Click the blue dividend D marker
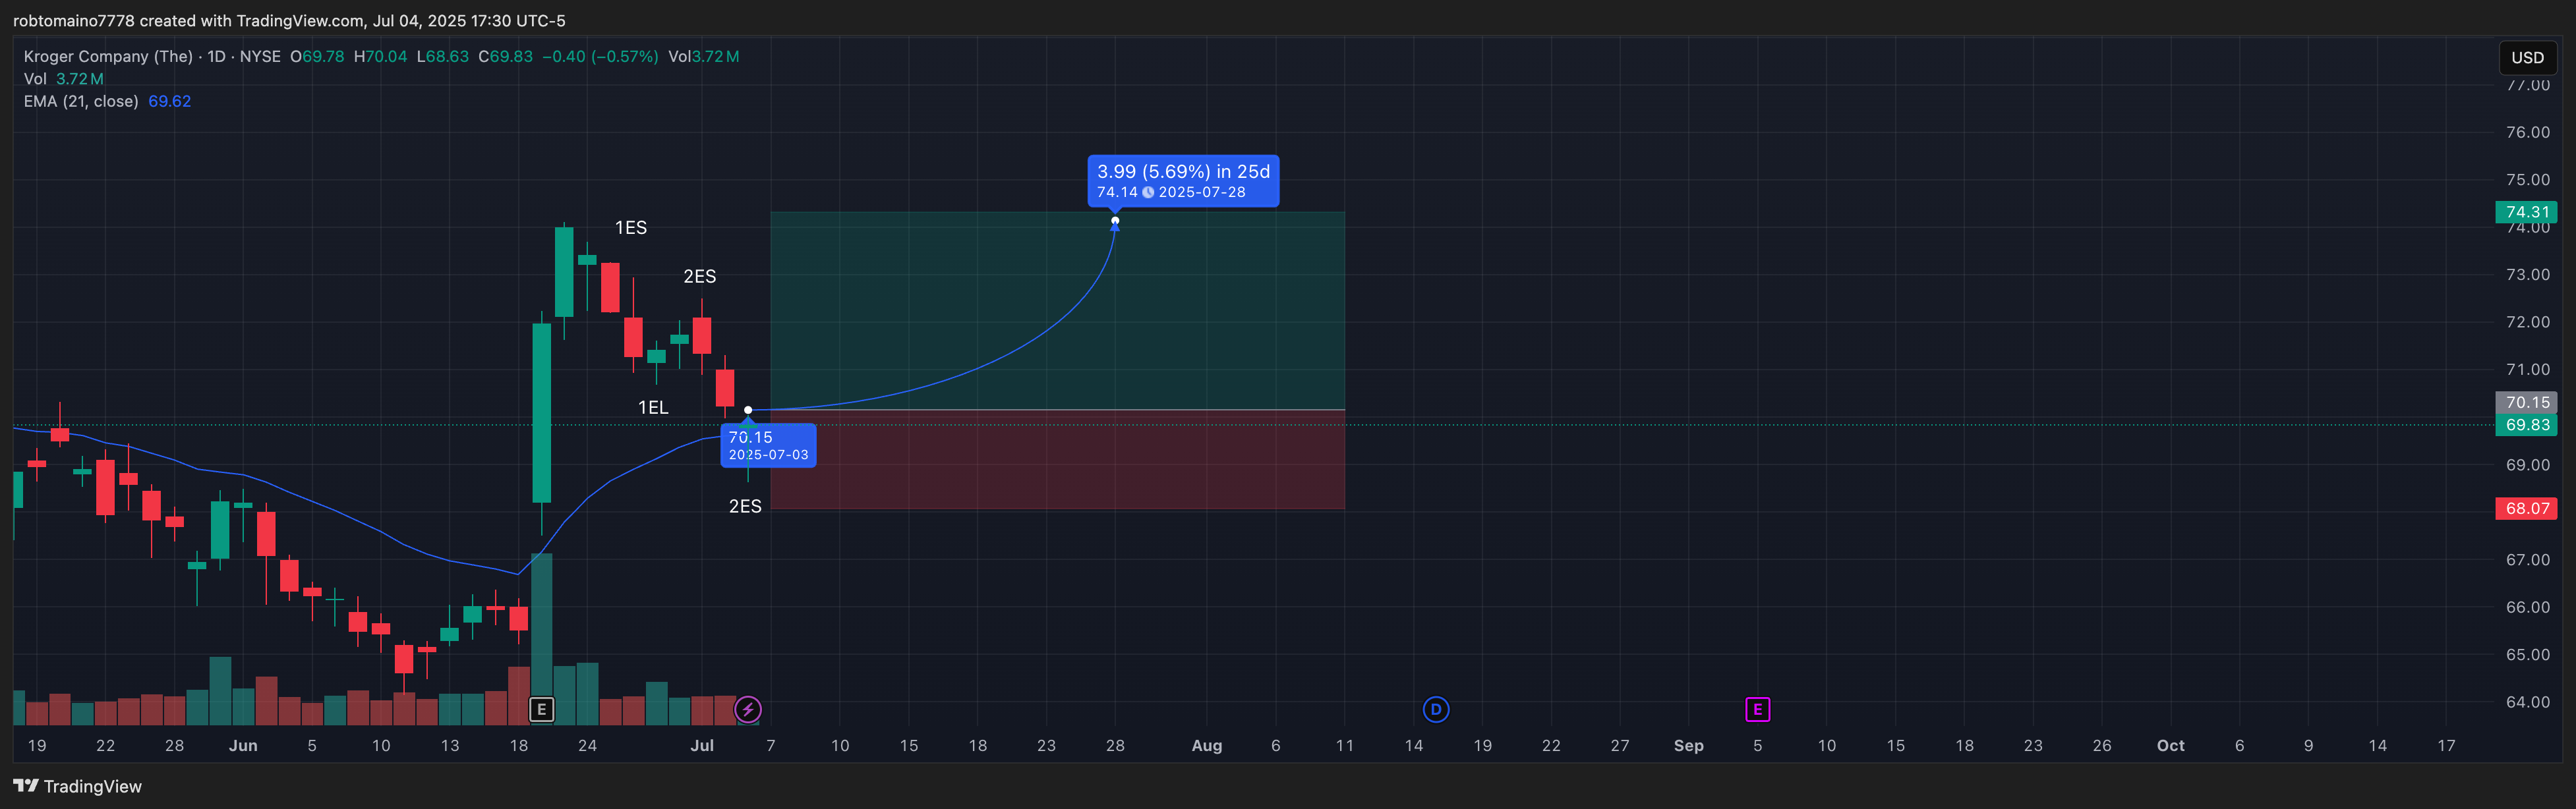The height and width of the screenshot is (809, 2576). (x=1435, y=709)
